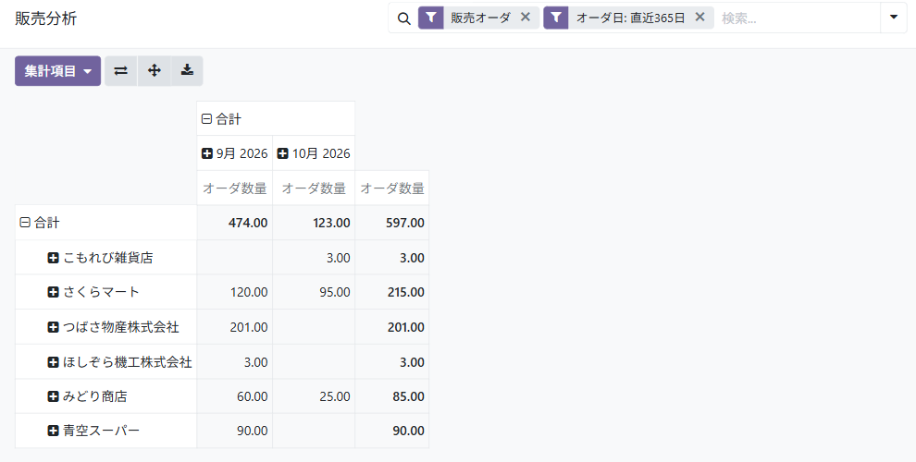This screenshot has height=462, width=916.
Task: Click the funnel icon on オーダ日 filter
Action: (556, 18)
